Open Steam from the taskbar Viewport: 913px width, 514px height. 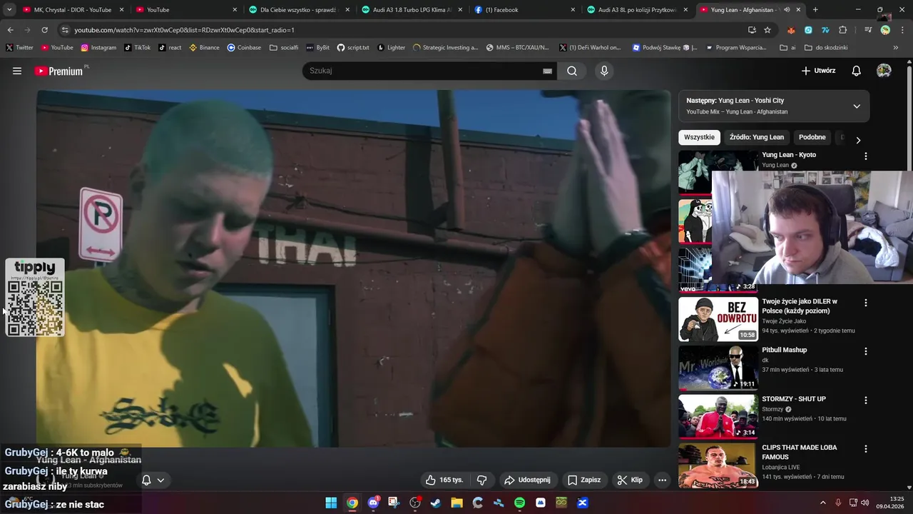436,503
